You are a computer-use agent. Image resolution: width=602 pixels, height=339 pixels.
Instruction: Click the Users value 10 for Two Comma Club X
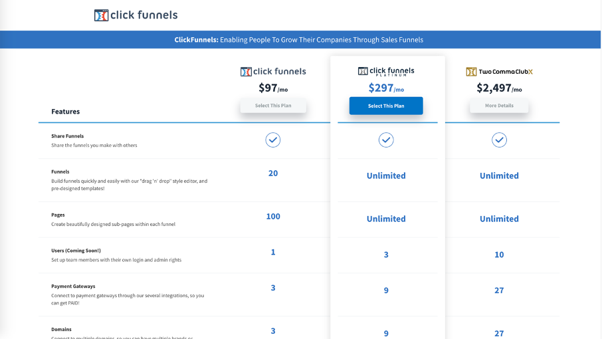[x=499, y=255]
